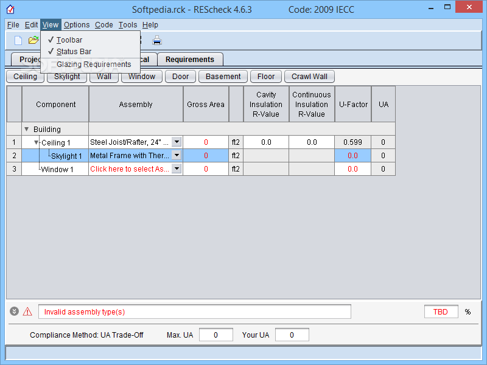The image size is (487, 365).
Task: Add a Floor component
Action: tap(266, 77)
